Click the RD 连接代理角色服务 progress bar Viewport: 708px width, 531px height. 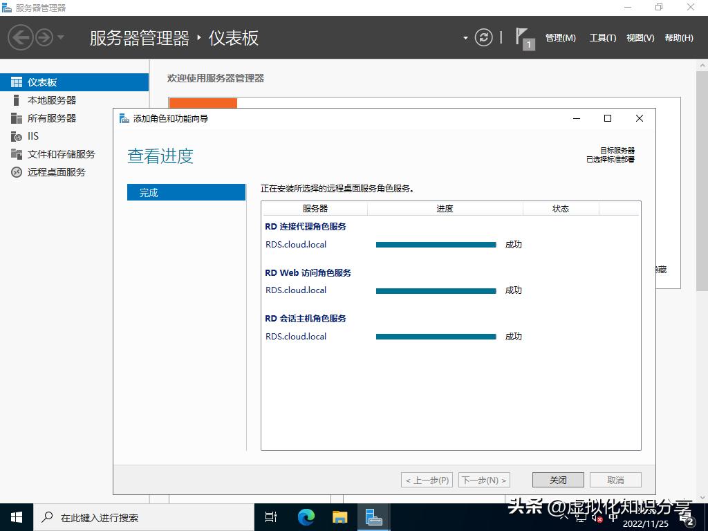click(436, 244)
